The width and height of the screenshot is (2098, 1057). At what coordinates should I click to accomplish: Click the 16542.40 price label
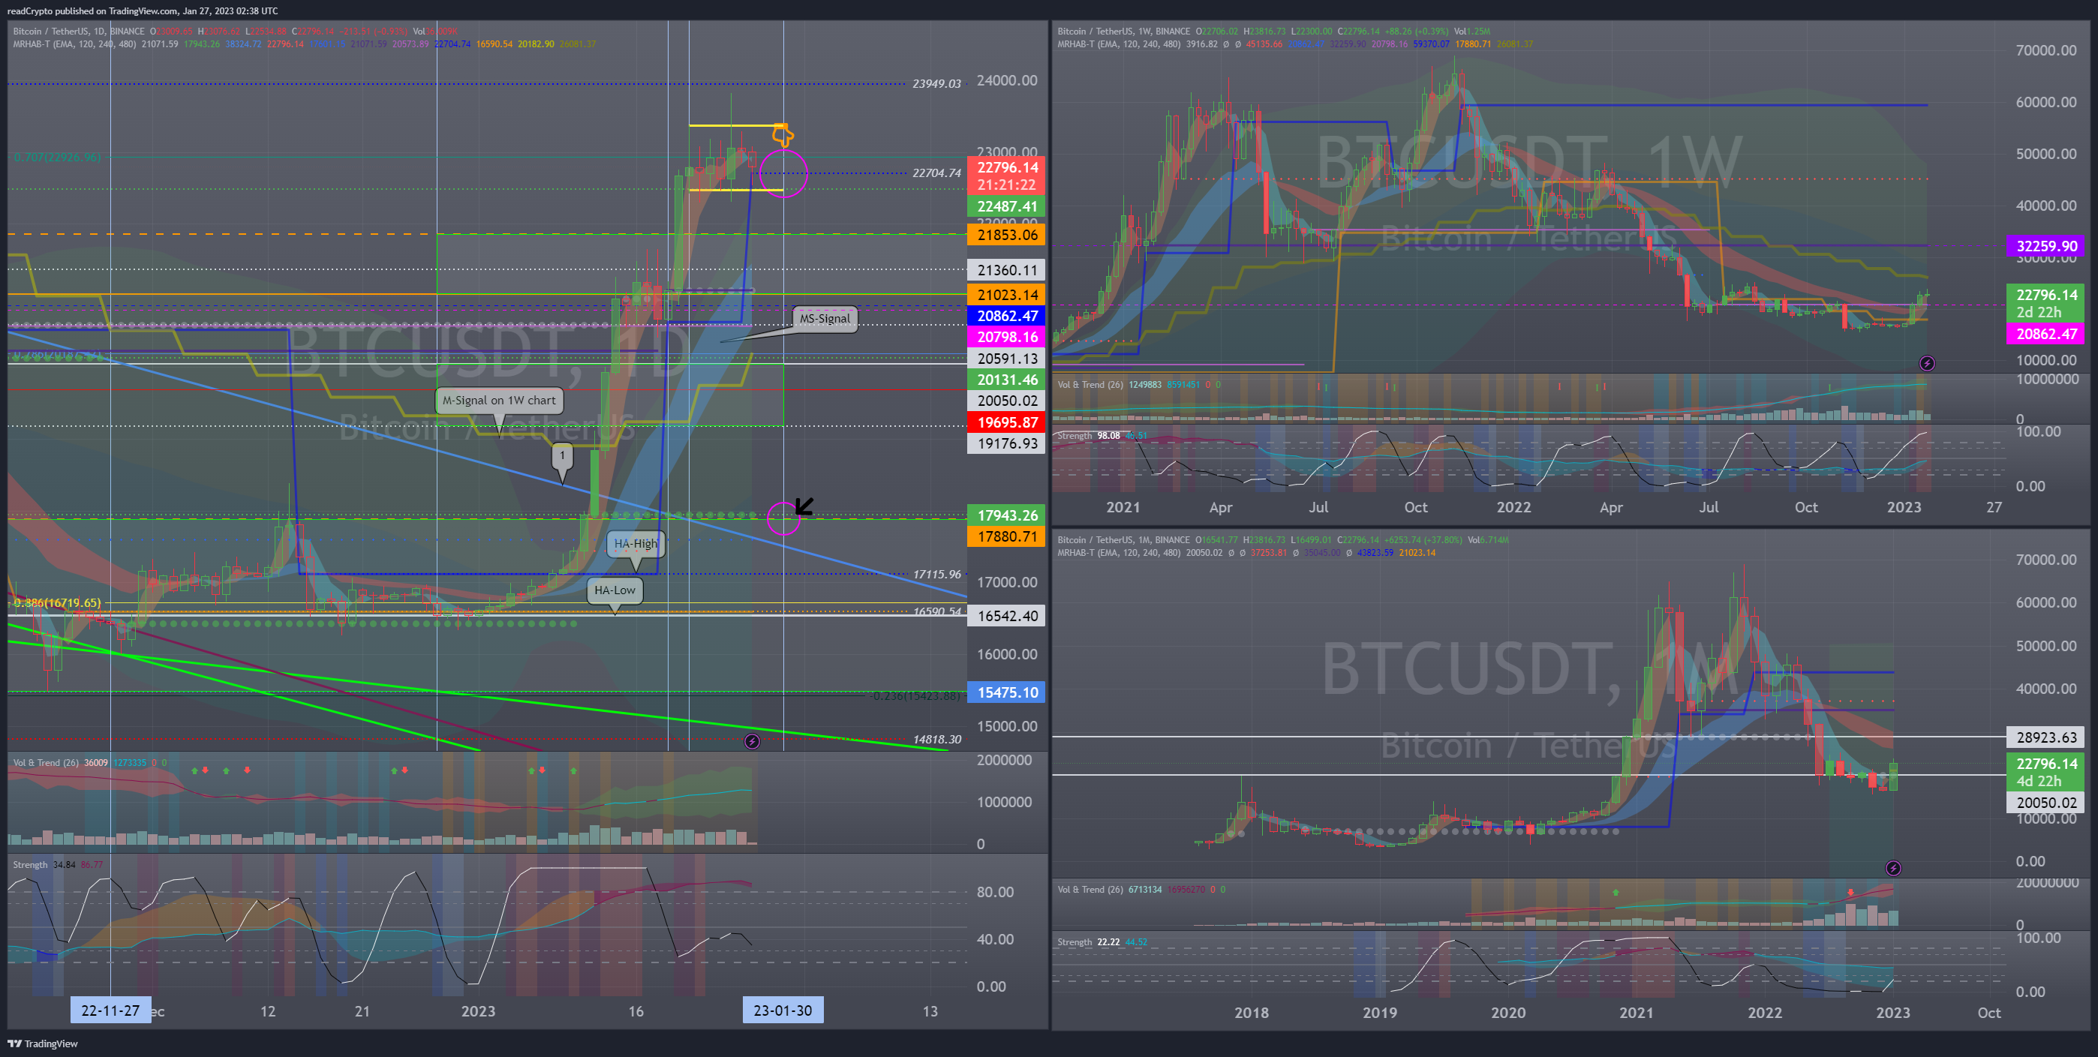(1007, 616)
